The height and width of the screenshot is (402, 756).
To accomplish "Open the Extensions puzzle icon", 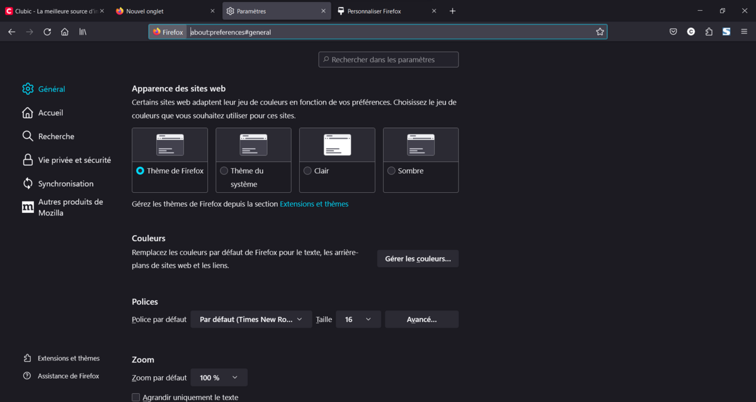I will tap(709, 32).
